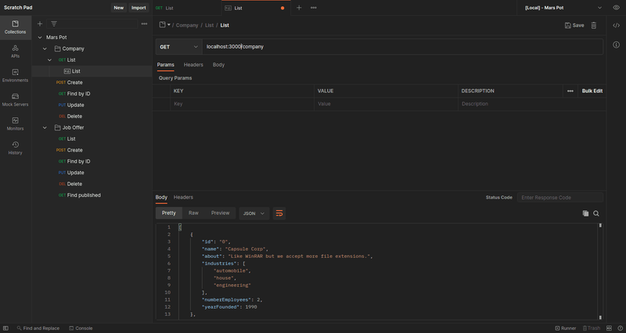Open the Mock Servers sidebar panel
This screenshot has width=626, height=333.
(15, 100)
